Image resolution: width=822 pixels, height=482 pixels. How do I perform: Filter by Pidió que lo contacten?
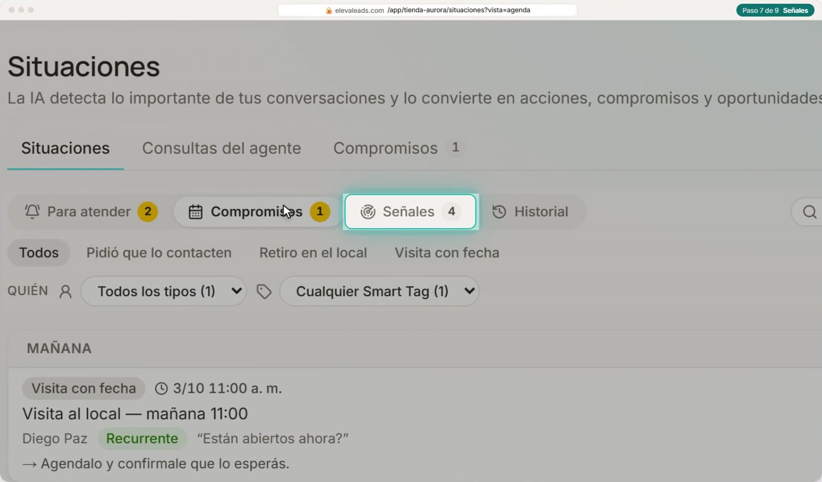coord(159,253)
